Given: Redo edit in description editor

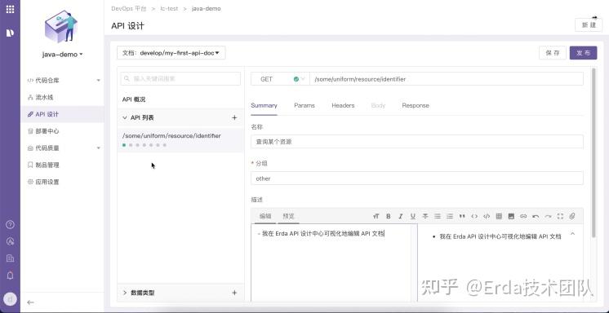Looking at the screenshot, I should (x=548, y=217).
